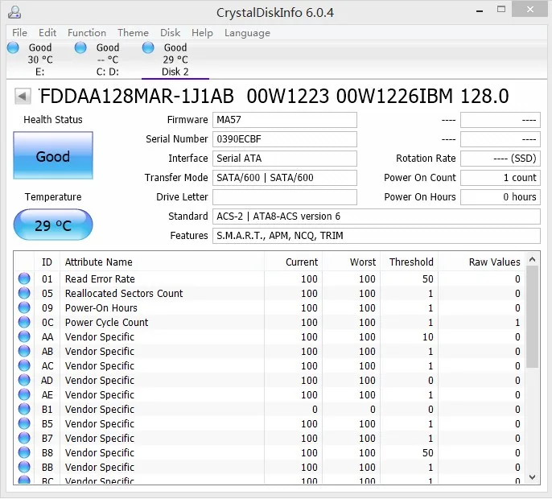Click the status orb for attribute B1
Image resolution: width=552 pixels, height=499 pixels.
click(x=24, y=409)
